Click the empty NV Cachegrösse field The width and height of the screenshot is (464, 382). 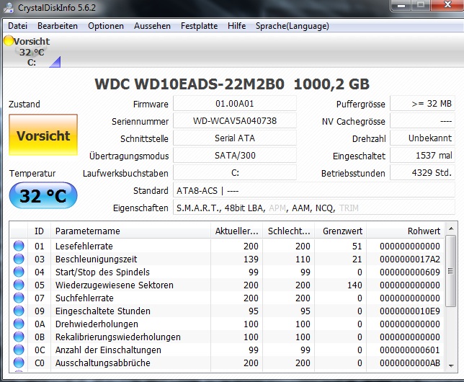click(x=422, y=121)
